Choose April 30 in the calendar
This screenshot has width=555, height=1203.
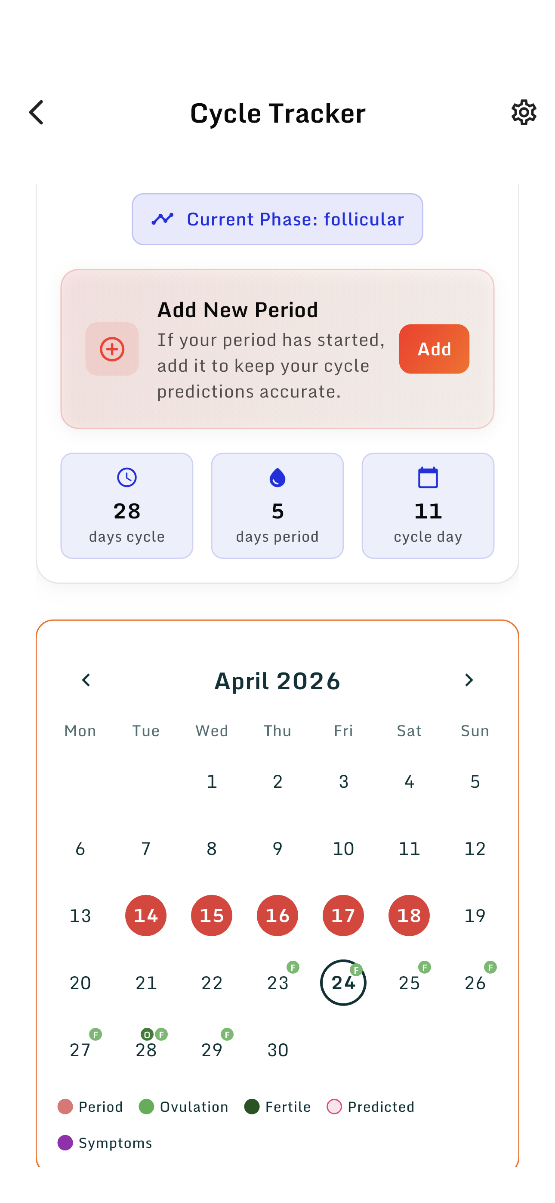click(x=277, y=1050)
